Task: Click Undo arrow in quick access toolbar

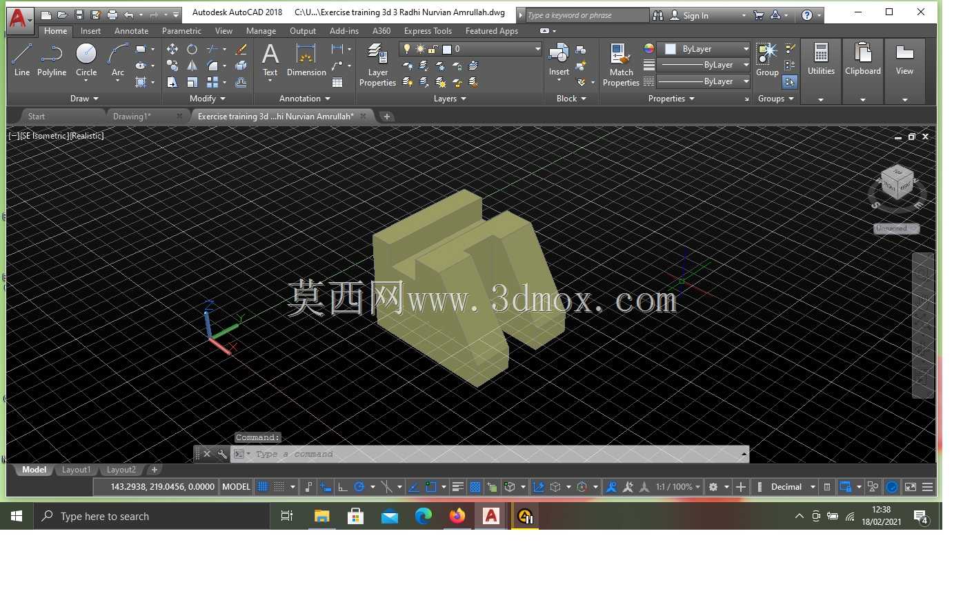Action: [x=129, y=14]
